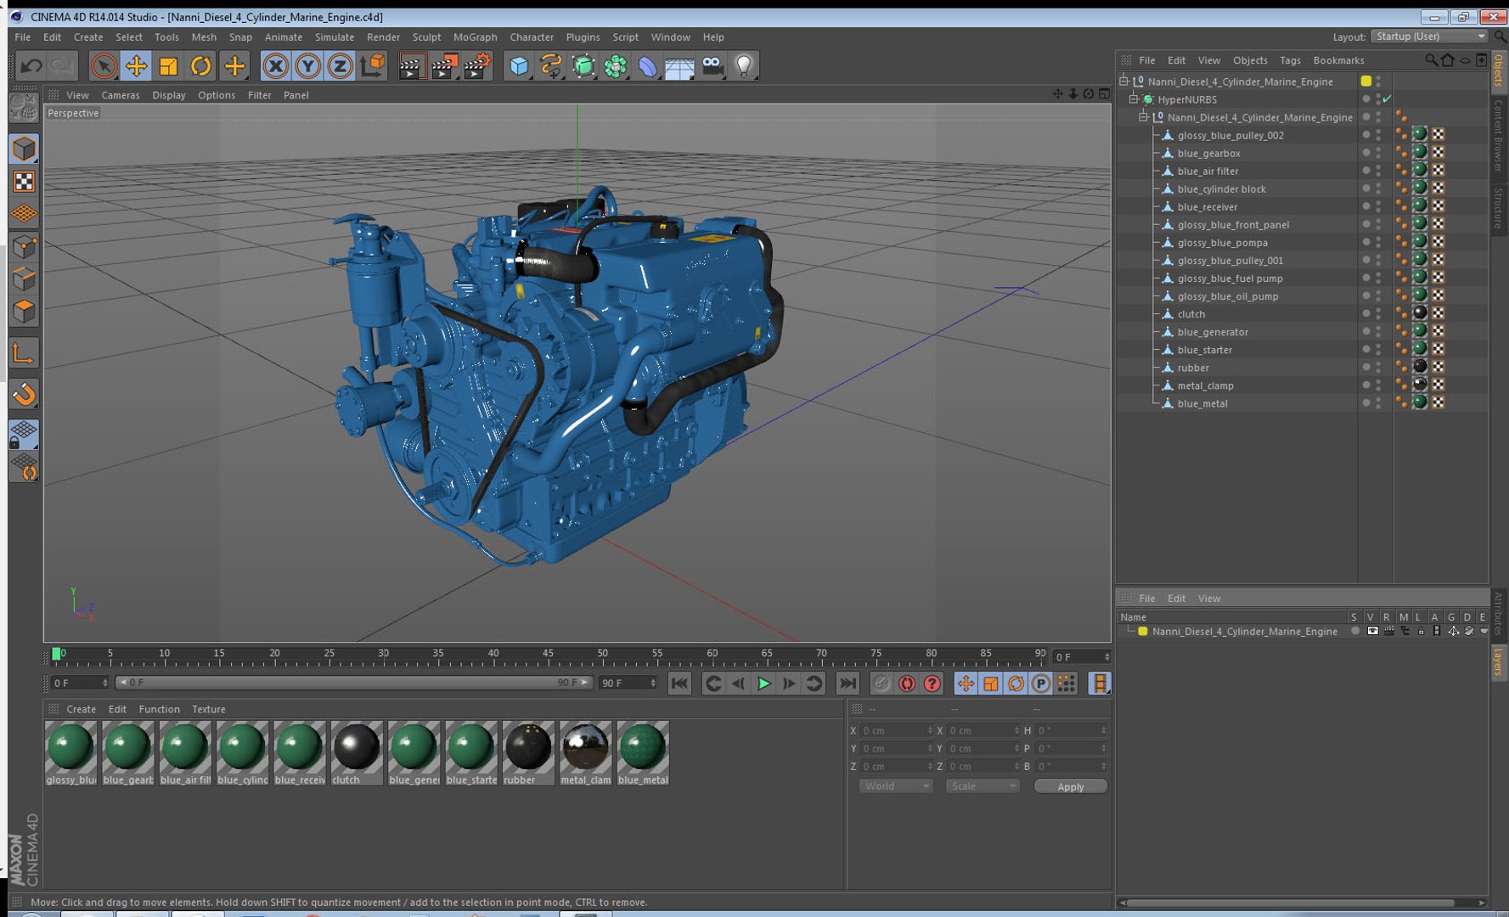Click the Apply button in coordinates panel

coord(1070,786)
